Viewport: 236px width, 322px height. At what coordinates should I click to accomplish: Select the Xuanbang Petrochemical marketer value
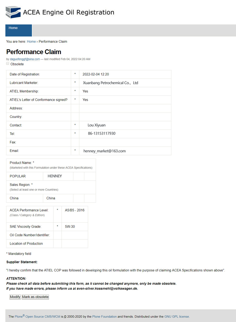[x=110, y=83]
